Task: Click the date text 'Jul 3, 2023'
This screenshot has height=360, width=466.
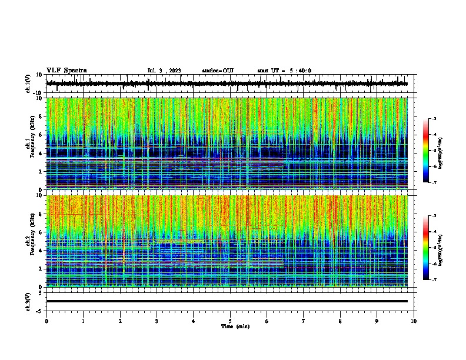Action: (164, 71)
